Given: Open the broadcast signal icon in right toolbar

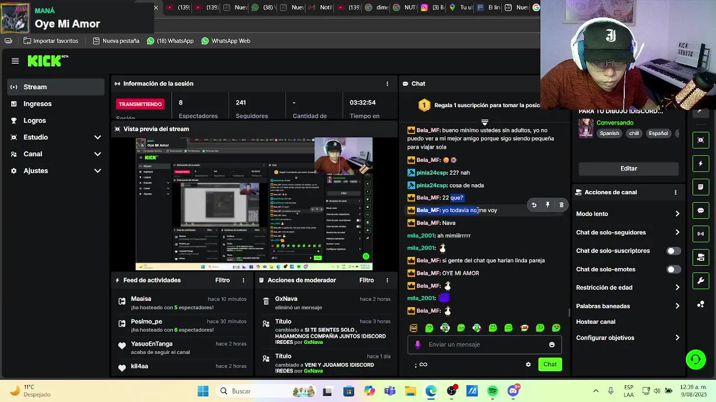Looking at the screenshot, I should pyautogui.click(x=700, y=234).
